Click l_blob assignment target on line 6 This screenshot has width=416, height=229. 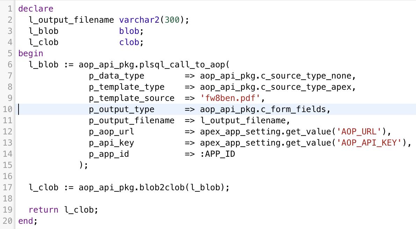point(43,65)
